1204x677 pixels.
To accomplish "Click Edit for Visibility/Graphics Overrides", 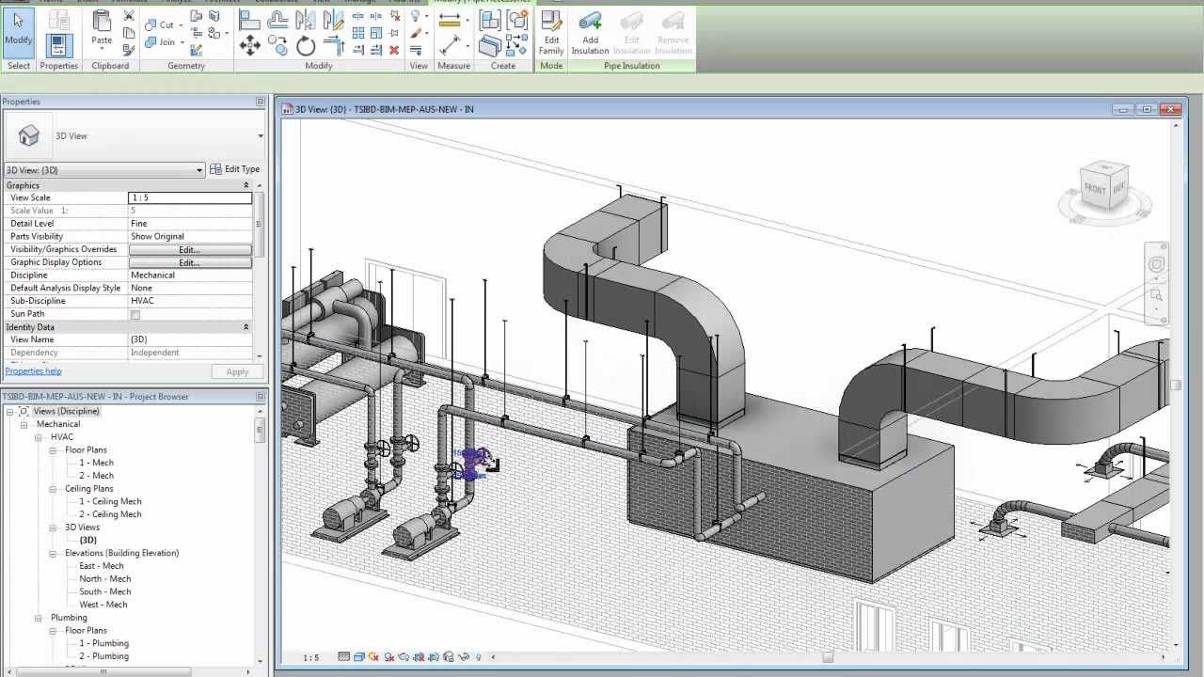I will click(189, 250).
